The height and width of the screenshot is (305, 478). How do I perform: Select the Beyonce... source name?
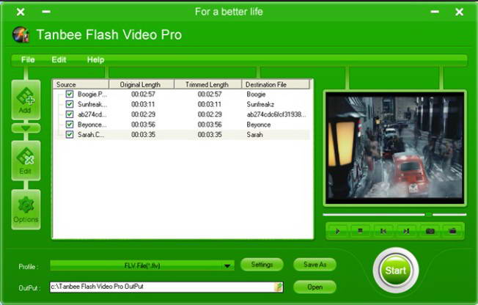tap(92, 125)
